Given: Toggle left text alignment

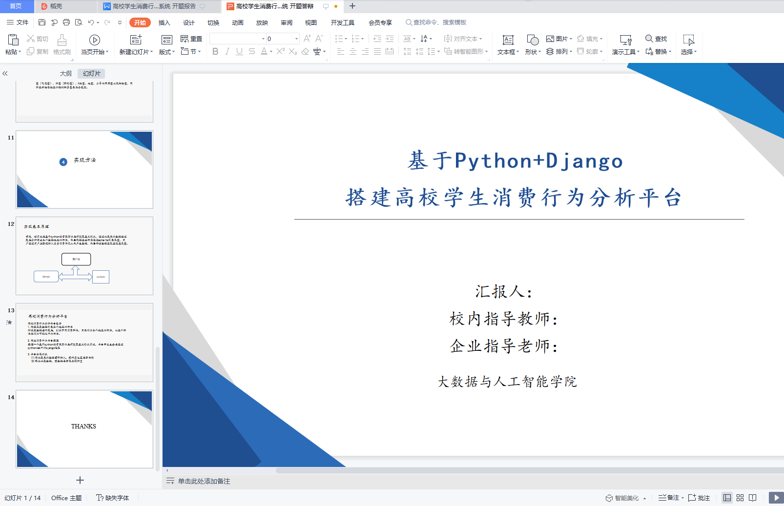Looking at the screenshot, I should tap(340, 51).
